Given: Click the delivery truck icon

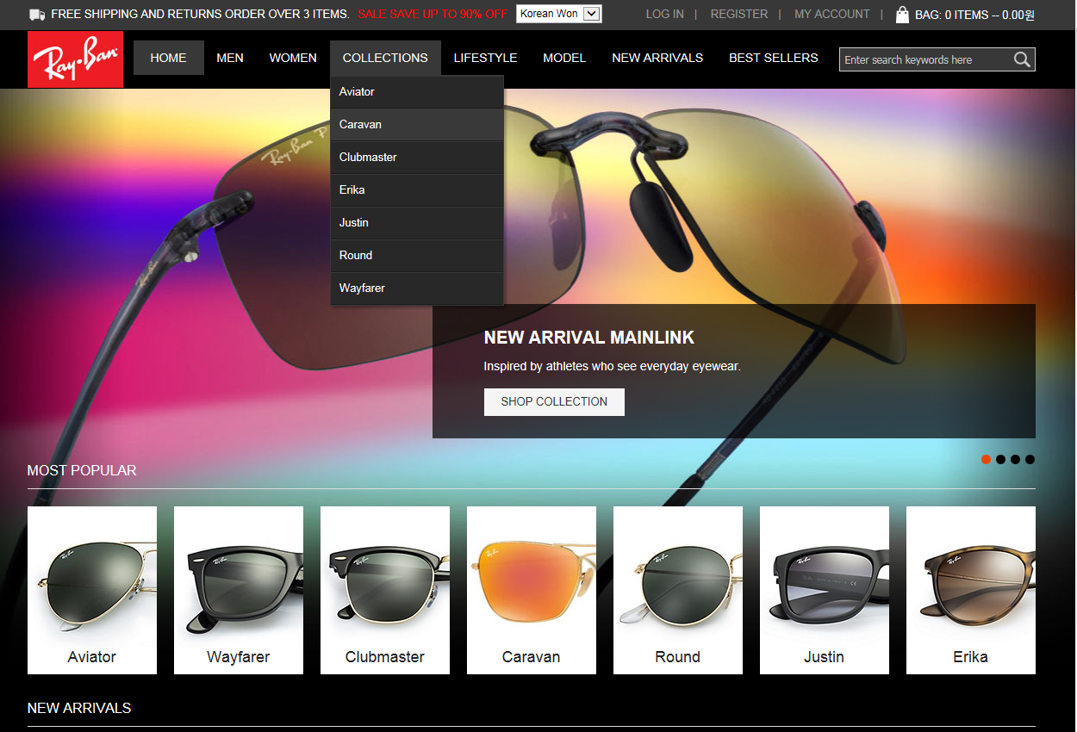Looking at the screenshot, I should pyautogui.click(x=37, y=15).
